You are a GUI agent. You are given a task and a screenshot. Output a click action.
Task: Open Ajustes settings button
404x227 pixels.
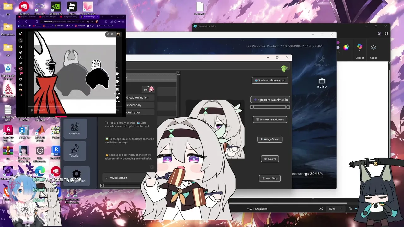(x=270, y=159)
